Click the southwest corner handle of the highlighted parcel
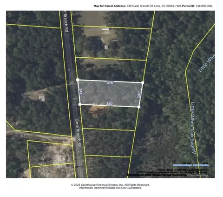 [80, 104]
